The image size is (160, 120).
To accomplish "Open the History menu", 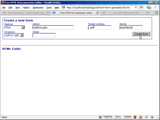I will coord(26,8).
